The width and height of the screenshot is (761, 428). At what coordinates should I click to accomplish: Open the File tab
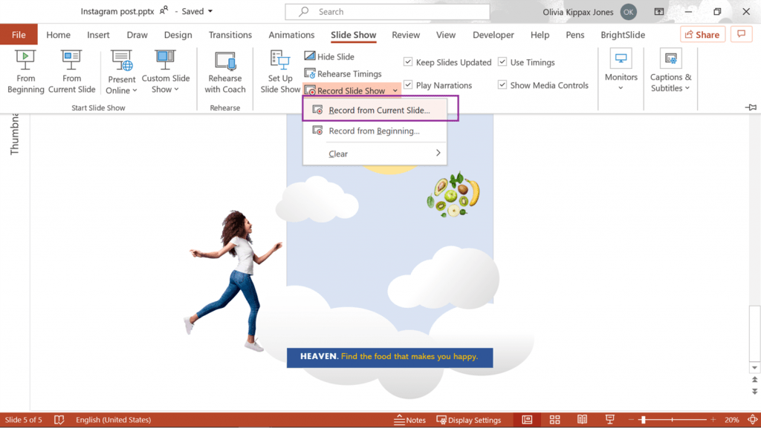pyautogui.click(x=19, y=34)
